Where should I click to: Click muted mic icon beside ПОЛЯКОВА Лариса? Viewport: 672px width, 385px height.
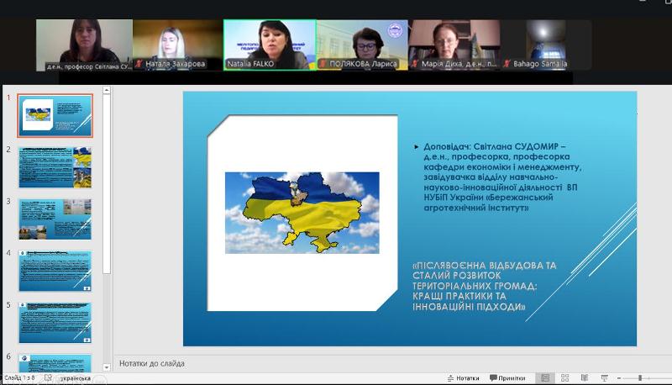tap(323, 63)
